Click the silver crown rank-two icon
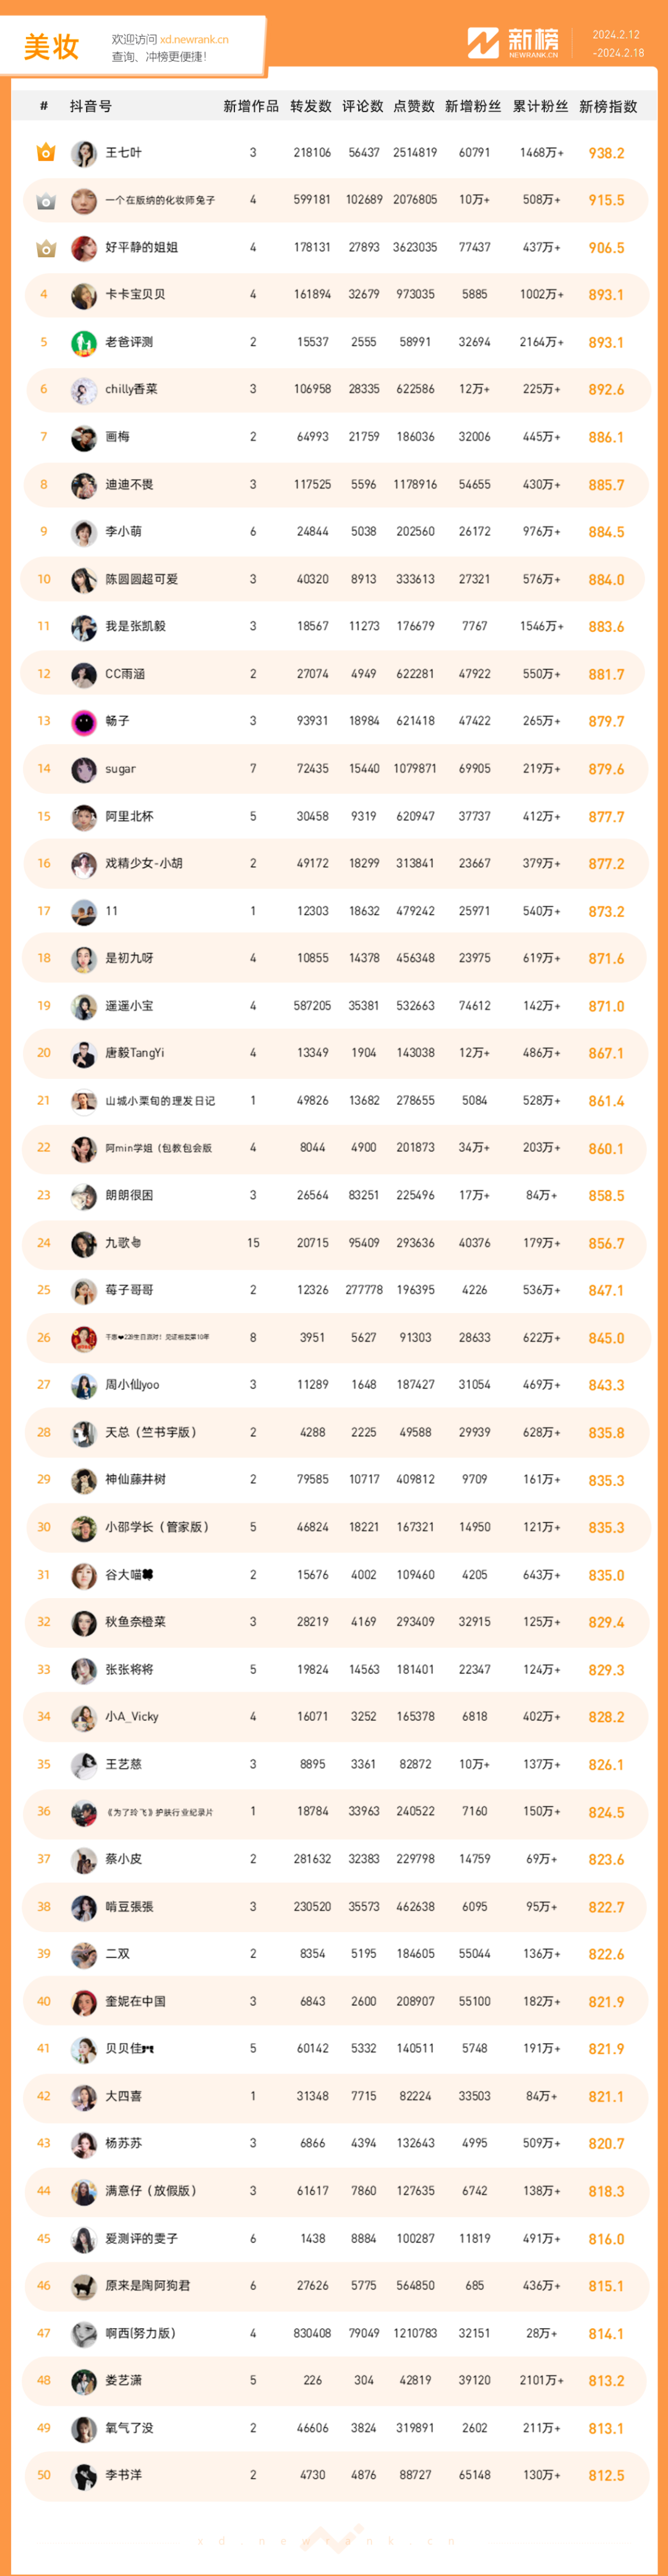Image resolution: width=668 pixels, height=2576 pixels. (45, 201)
